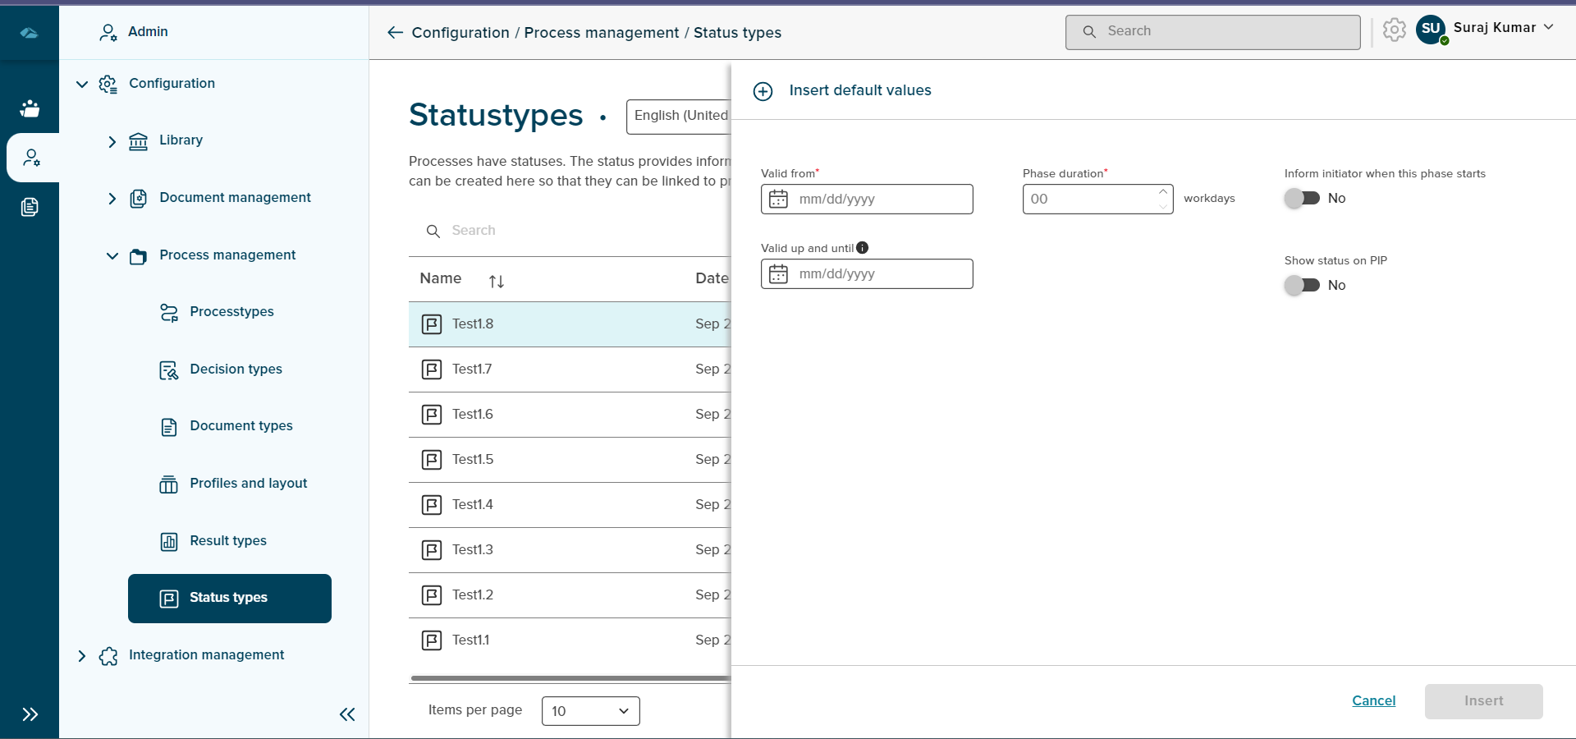The height and width of the screenshot is (739, 1576).
Task: Click the info icon next to Valid up and until
Action: coord(862,248)
